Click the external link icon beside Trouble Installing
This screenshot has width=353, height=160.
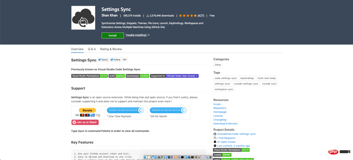click(149, 35)
